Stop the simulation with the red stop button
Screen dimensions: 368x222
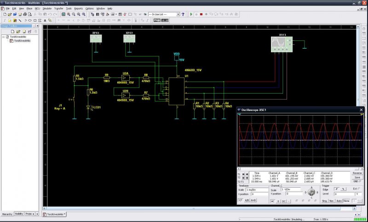201,14
